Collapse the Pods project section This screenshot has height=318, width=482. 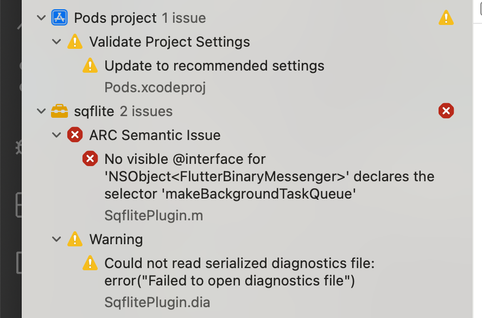pyautogui.click(x=41, y=17)
